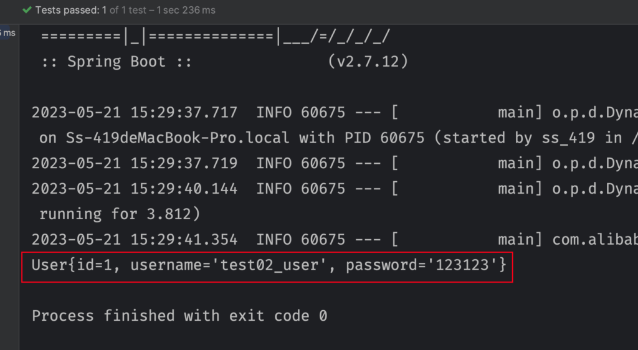Select the test duration entry in left panel
Image resolution: width=638 pixels, height=350 pixels.
[7, 33]
